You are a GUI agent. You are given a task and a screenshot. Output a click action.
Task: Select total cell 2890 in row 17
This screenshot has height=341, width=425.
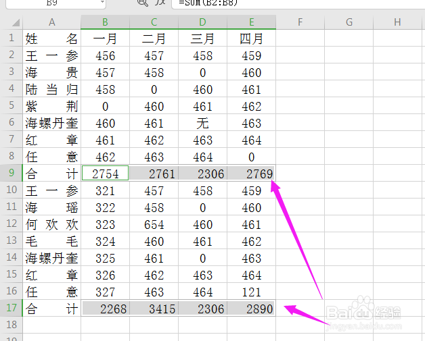point(252,309)
